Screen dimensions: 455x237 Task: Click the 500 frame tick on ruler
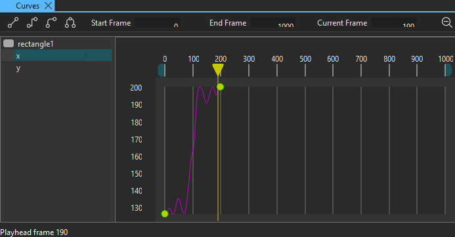click(x=305, y=70)
